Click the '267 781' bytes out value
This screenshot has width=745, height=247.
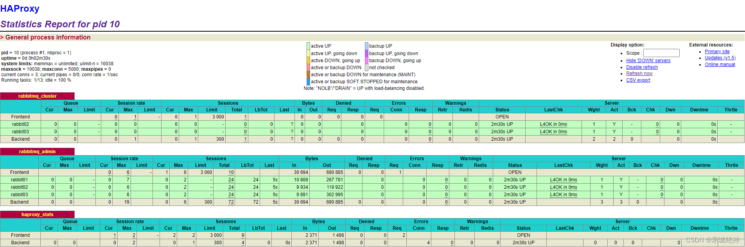[335, 180]
